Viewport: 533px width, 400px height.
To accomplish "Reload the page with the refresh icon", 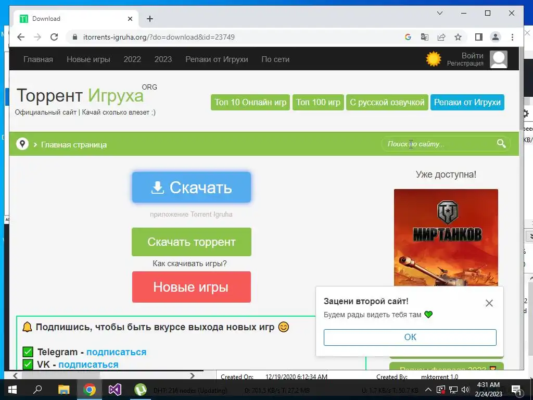I will [x=54, y=37].
